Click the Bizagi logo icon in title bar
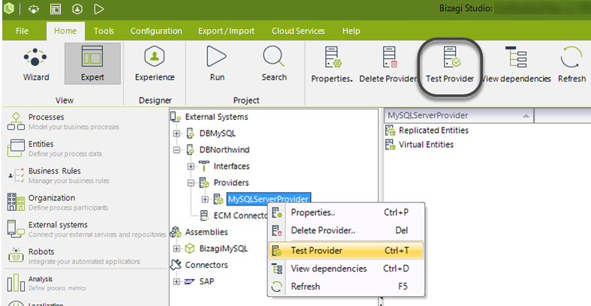Viewport: 591px width, 306px height. click(9, 8)
